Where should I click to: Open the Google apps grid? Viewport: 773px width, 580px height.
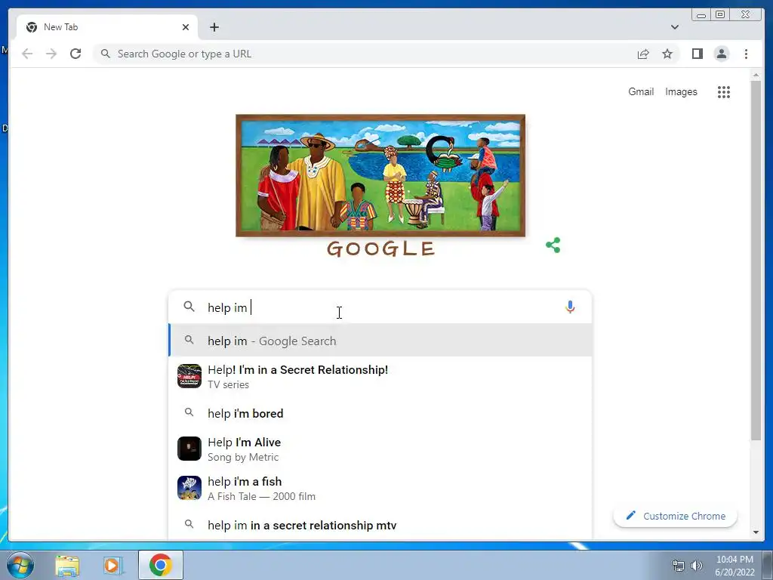tap(724, 91)
